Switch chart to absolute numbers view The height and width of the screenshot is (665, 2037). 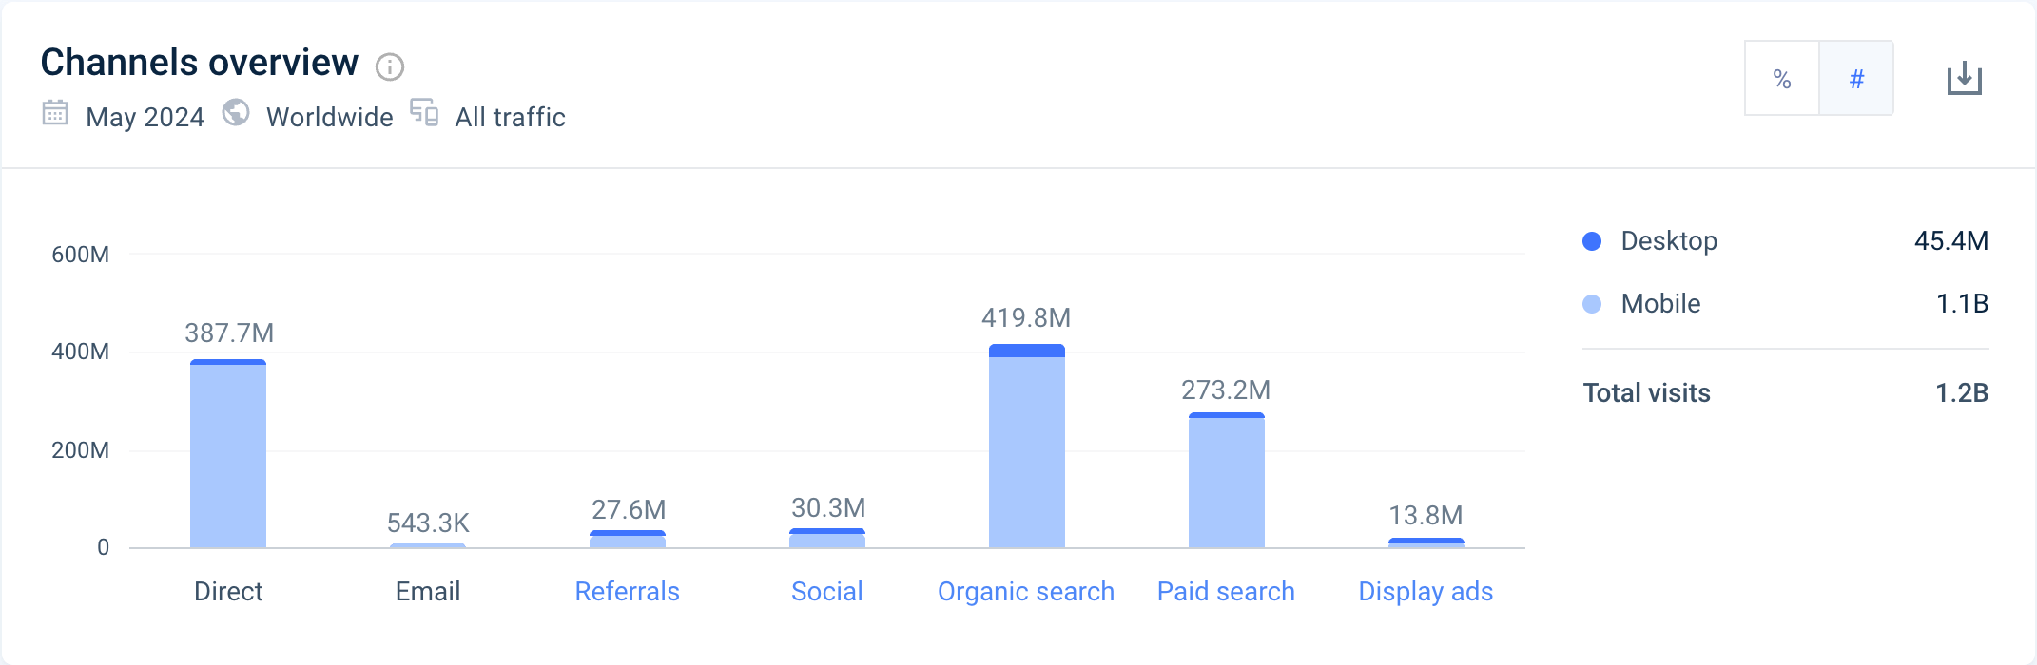click(x=1856, y=79)
